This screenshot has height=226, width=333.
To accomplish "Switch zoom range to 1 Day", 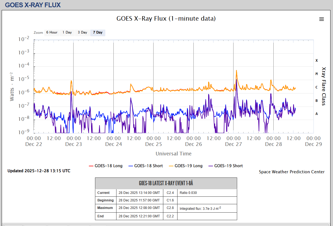I will tap(67, 32).
